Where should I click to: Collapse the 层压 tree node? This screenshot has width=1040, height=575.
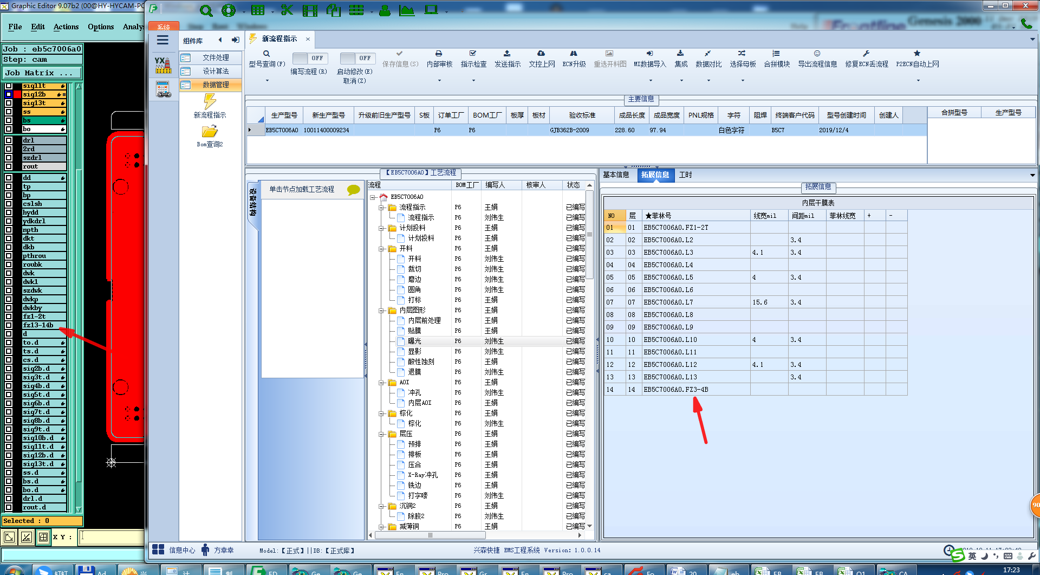[381, 434]
